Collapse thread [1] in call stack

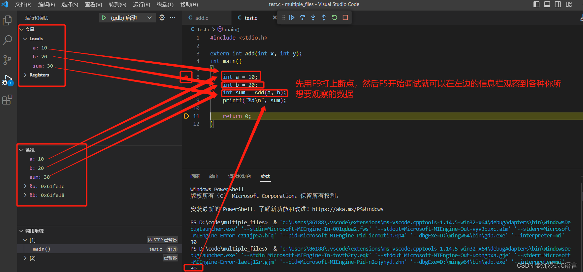25,240
